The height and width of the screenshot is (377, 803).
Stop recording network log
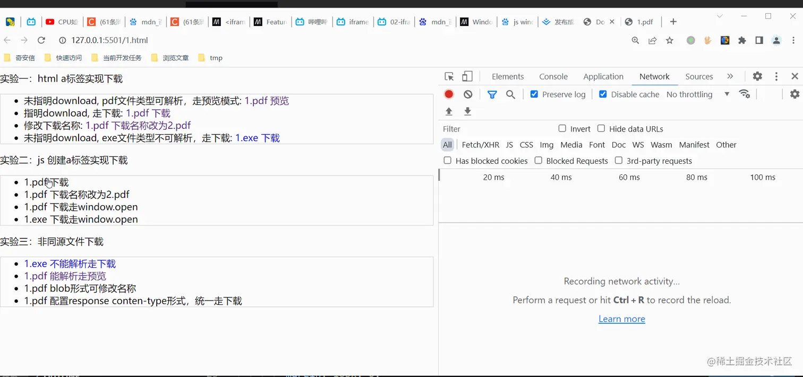pos(448,94)
